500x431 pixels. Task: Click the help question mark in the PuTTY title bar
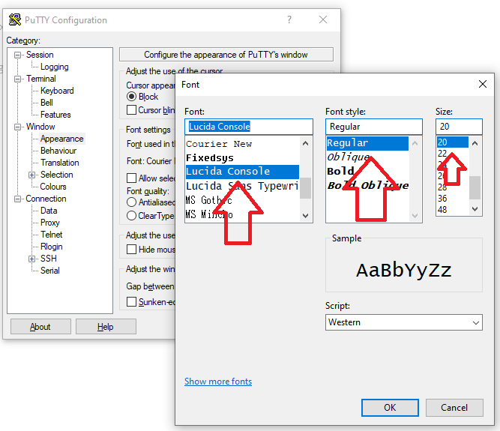(x=289, y=20)
